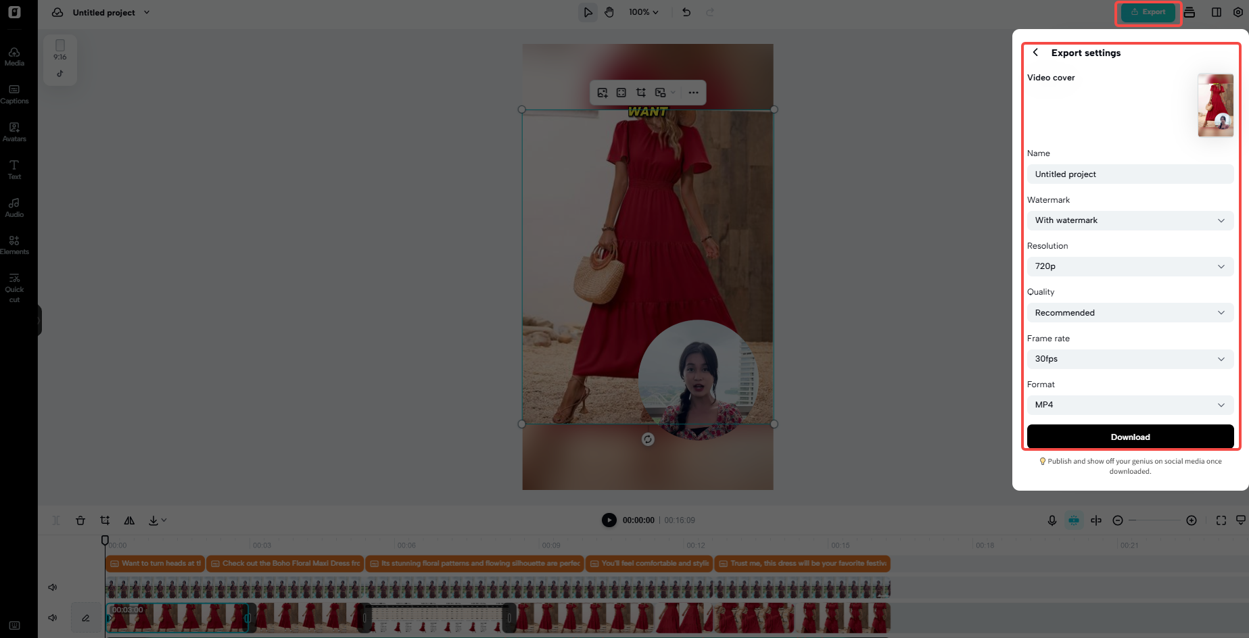Select the Quick cut tool
Image resolution: width=1249 pixels, height=638 pixels.
14,287
